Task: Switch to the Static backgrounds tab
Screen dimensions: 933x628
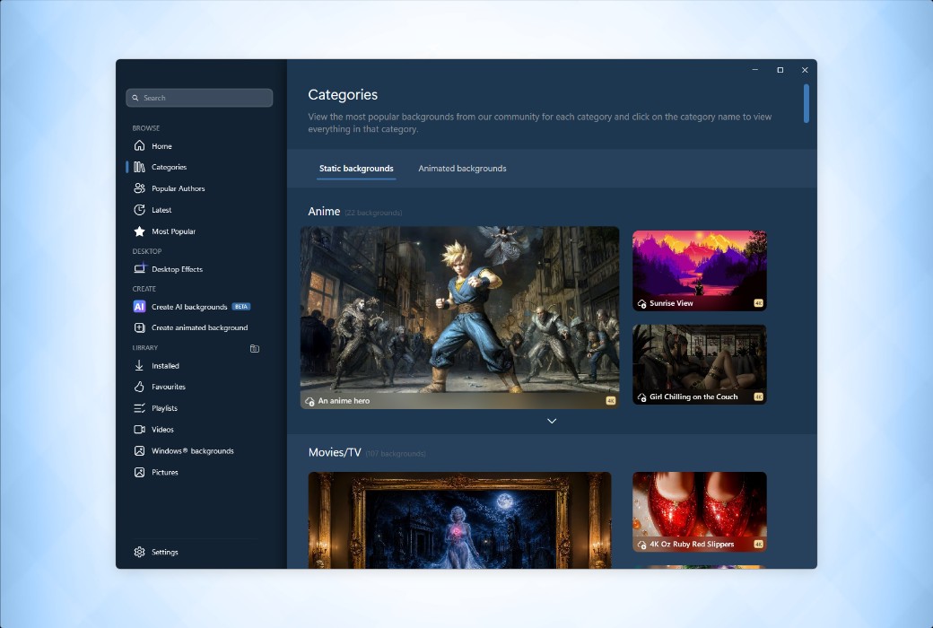Action: click(x=356, y=169)
